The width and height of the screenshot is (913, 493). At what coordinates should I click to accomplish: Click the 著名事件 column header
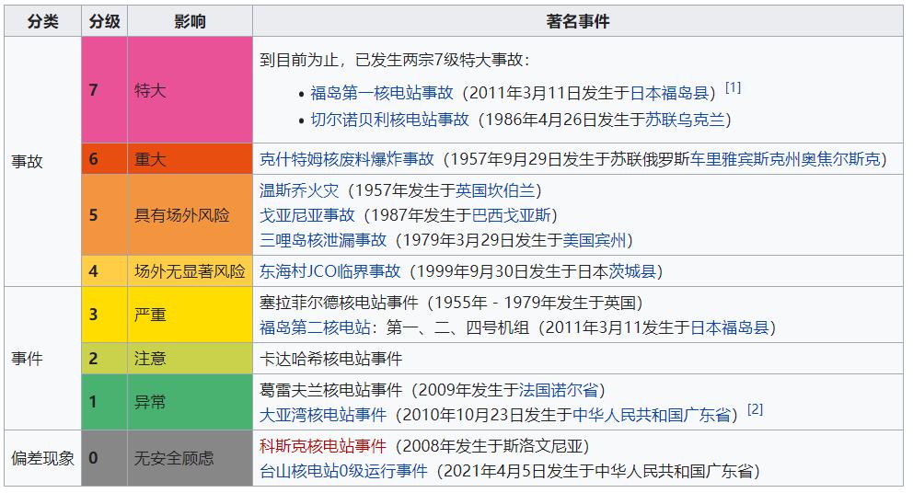coord(578,21)
